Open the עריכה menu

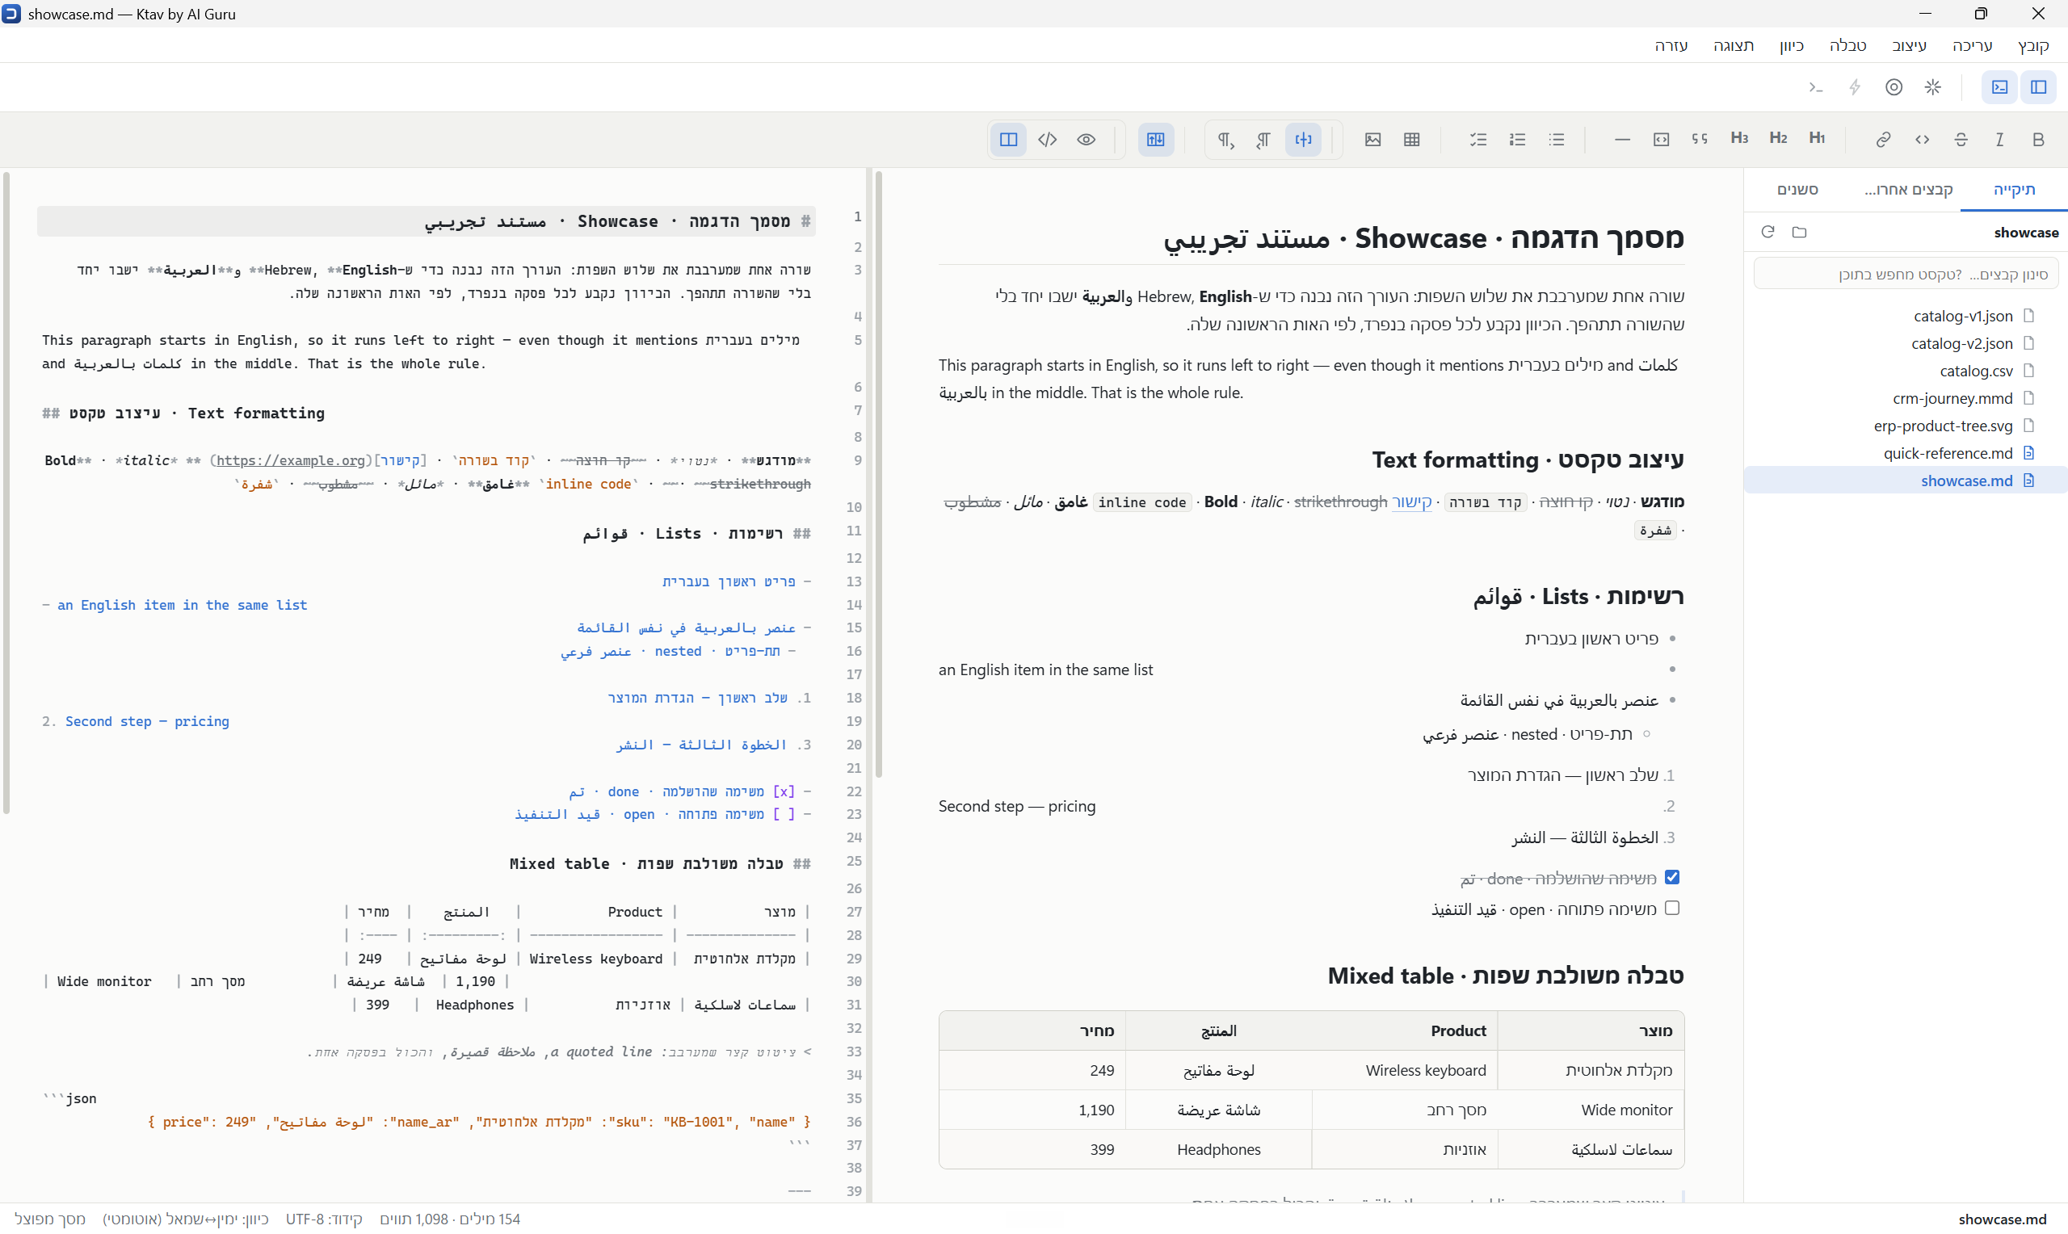click(x=1972, y=46)
